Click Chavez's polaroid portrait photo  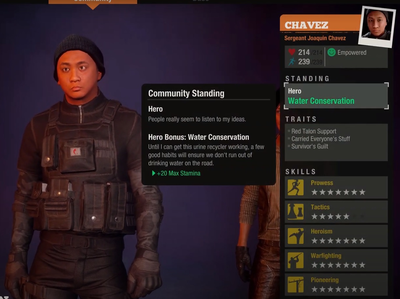(377, 26)
